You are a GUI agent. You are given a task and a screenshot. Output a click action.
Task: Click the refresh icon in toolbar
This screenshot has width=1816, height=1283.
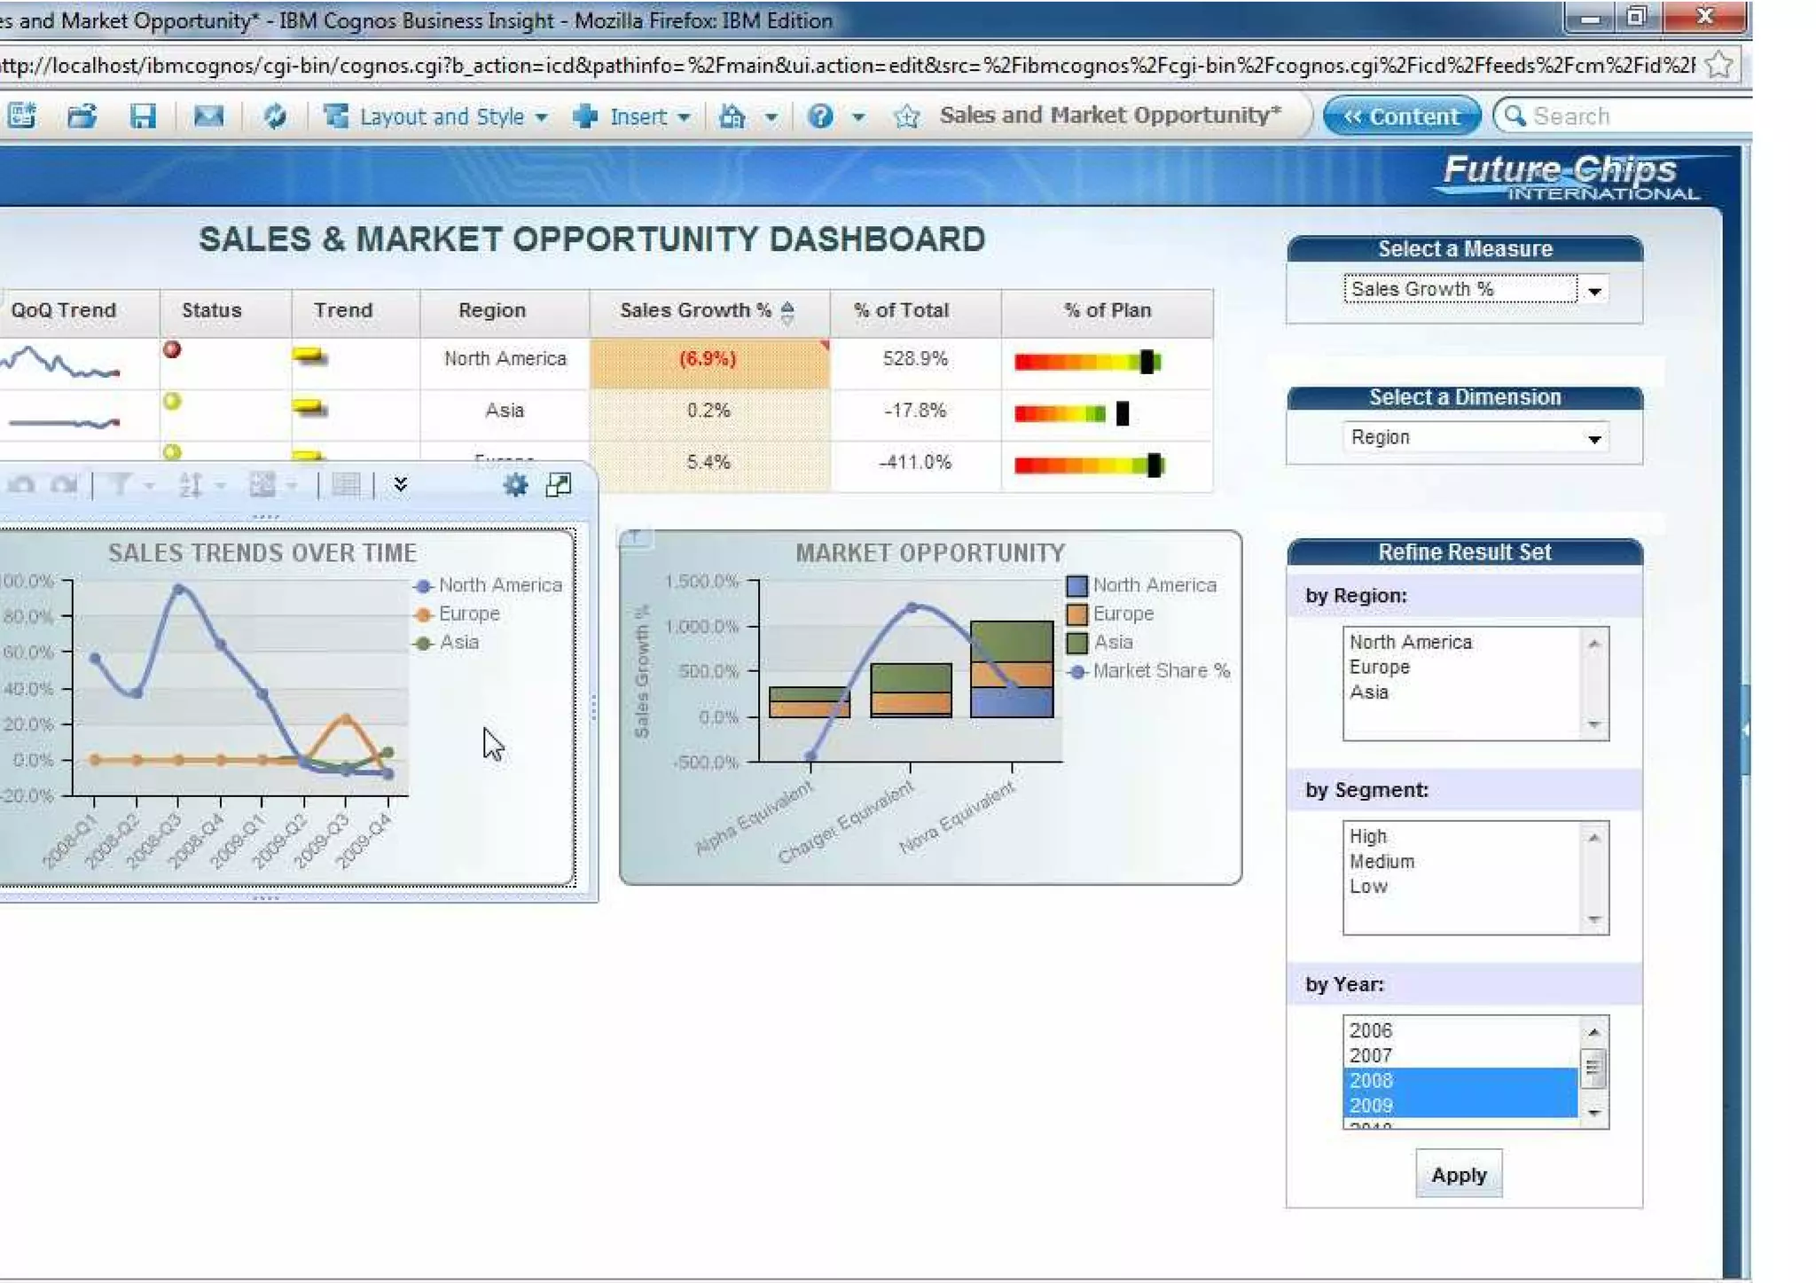[x=275, y=116]
